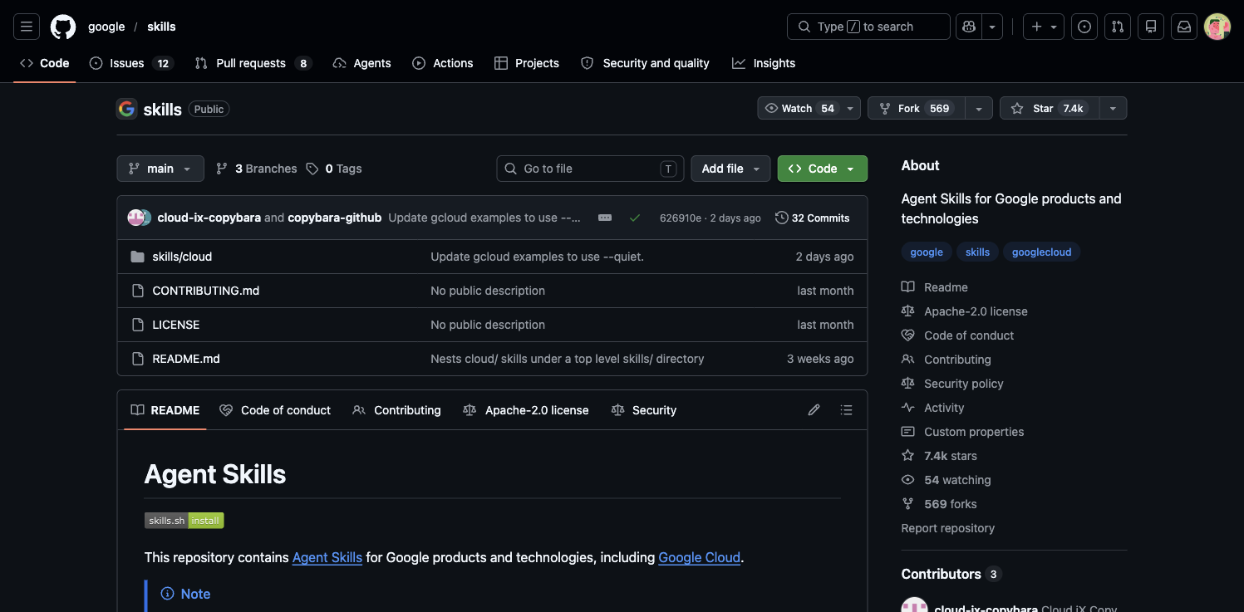
Task: Star the skills repository
Action: [x=1049, y=109]
